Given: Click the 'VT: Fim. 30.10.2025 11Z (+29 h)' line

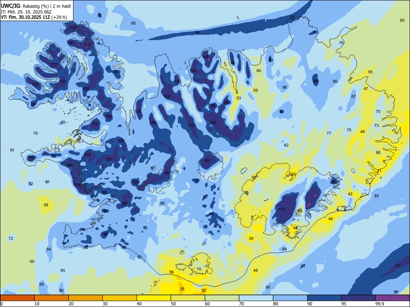Looking at the screenshot, I should 34,17.
